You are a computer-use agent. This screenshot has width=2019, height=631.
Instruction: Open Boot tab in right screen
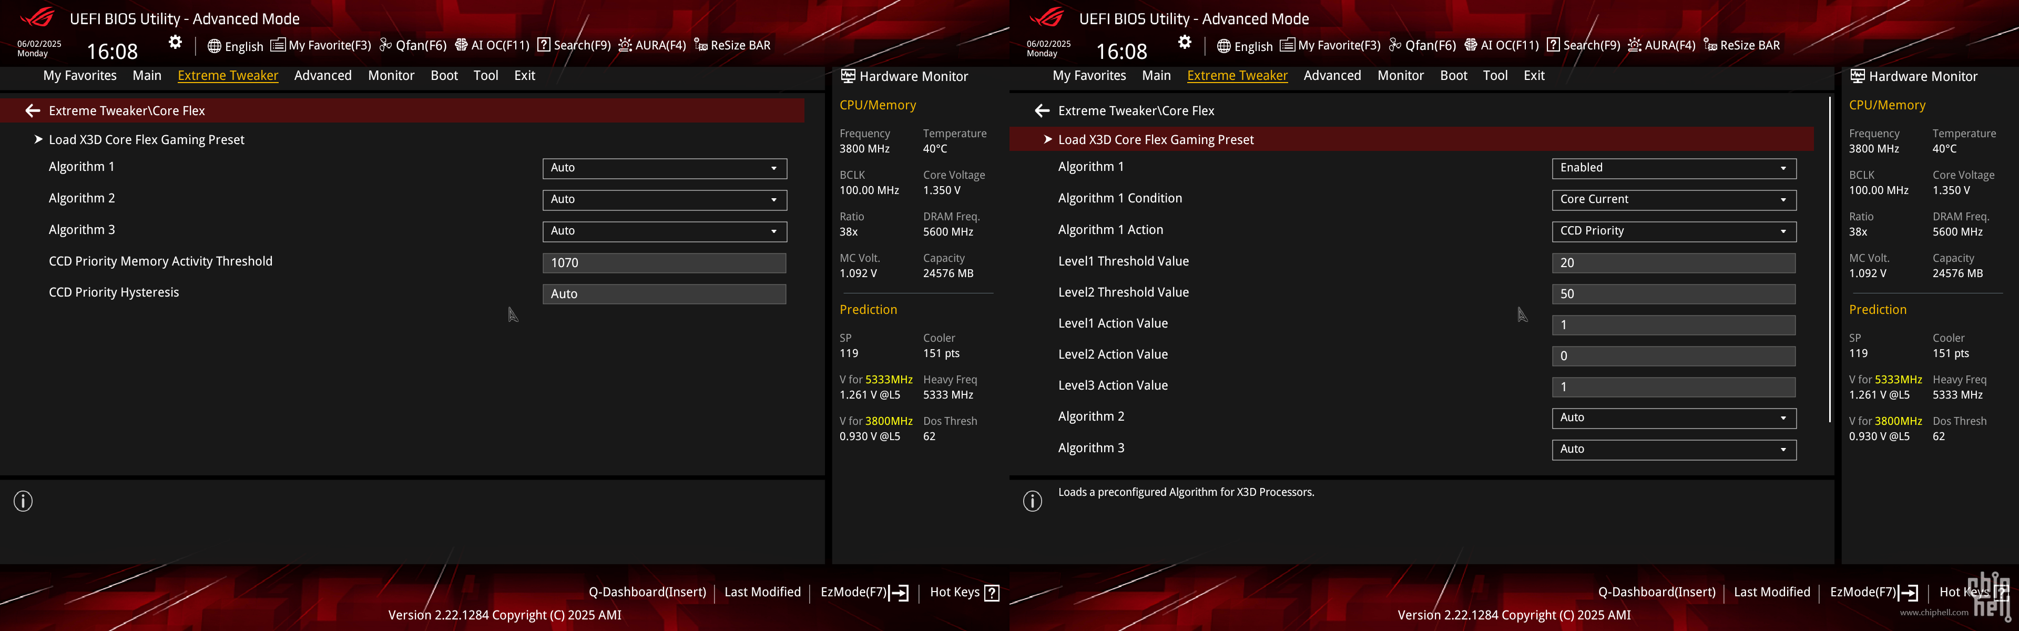(x=1454, y=75)
